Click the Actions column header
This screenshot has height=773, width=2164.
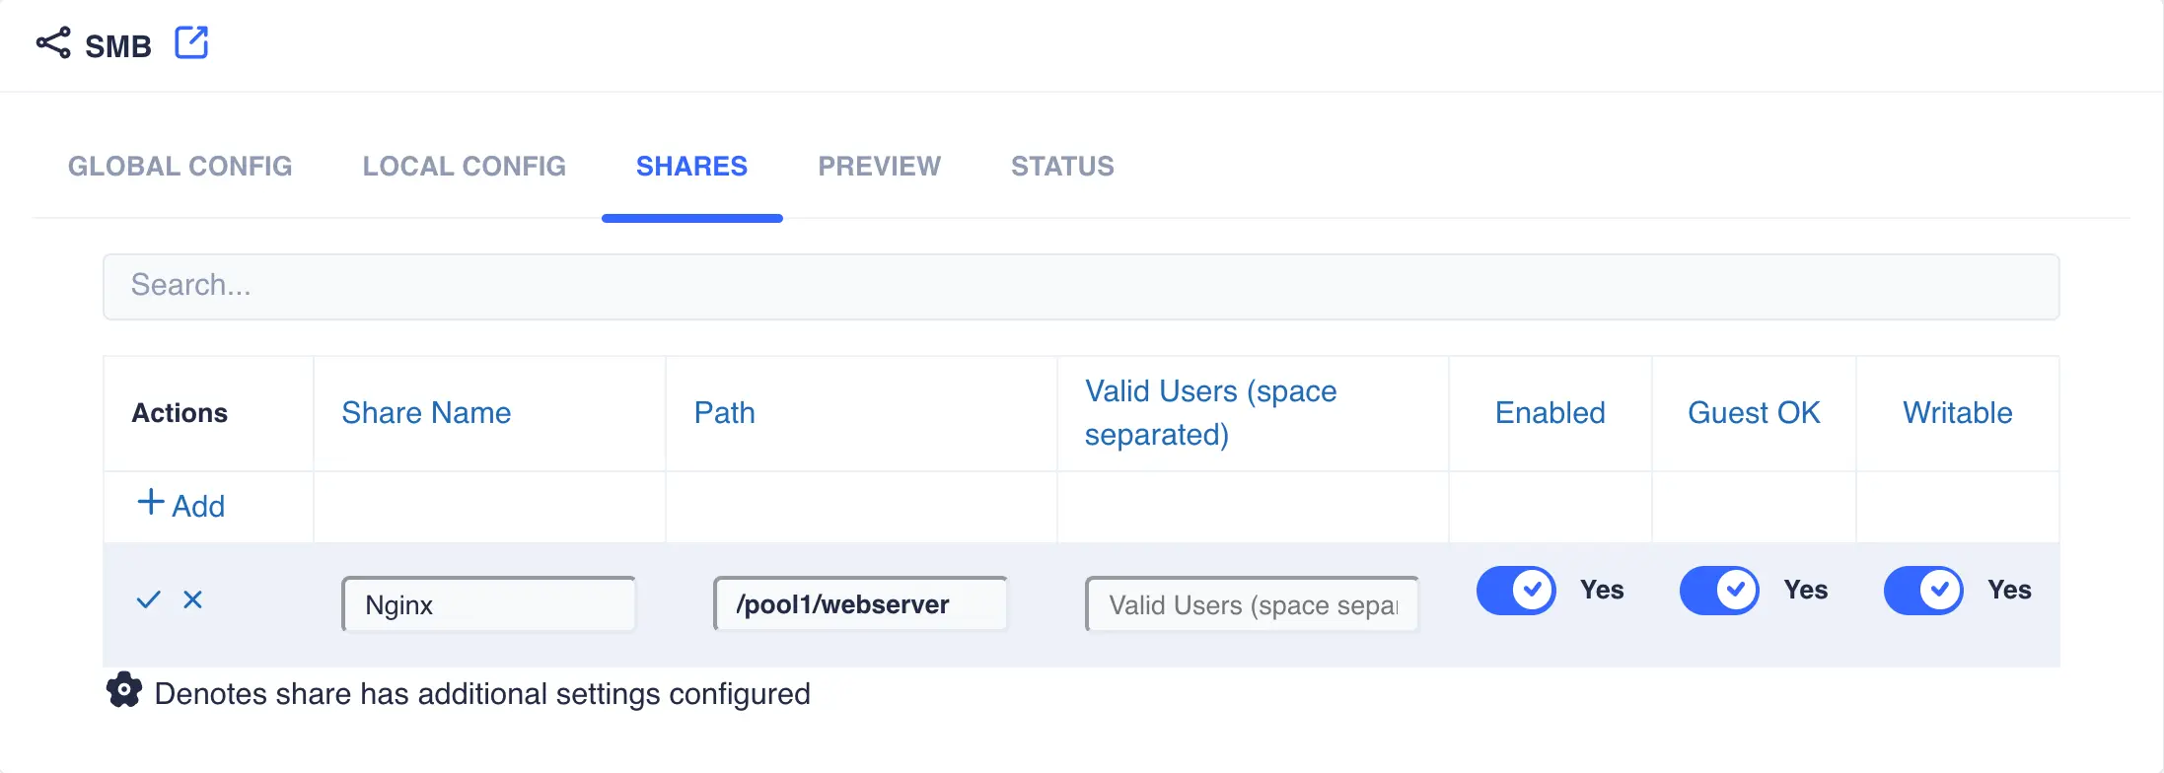coord(180,412)
